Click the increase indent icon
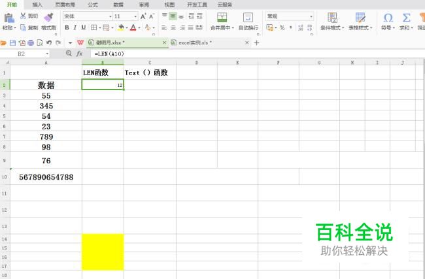425x279 pixels. [200, 16]
